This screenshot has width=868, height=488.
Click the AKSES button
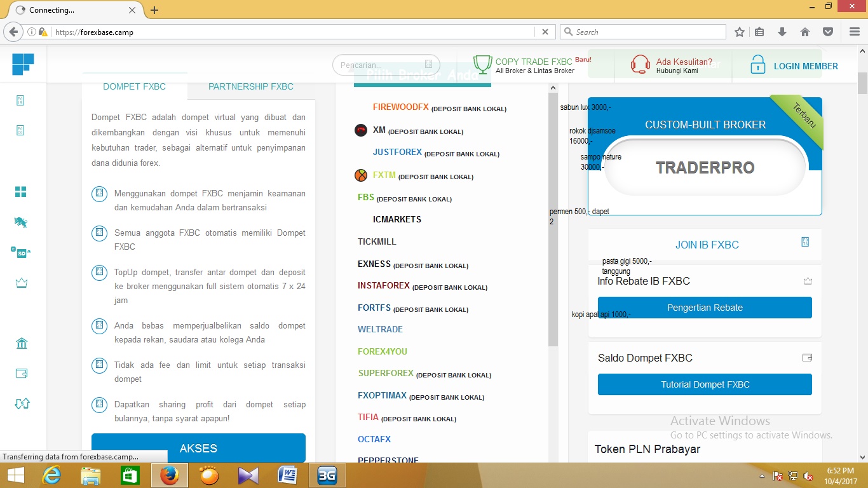pyautogui.click(x=198, y=448)
